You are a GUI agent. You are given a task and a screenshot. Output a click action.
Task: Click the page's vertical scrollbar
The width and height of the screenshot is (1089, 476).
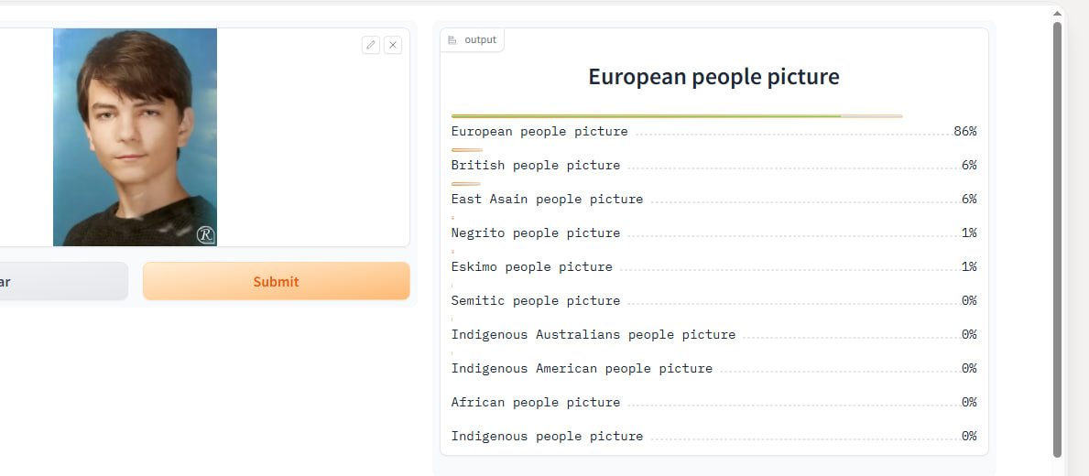coord(1058,238)
